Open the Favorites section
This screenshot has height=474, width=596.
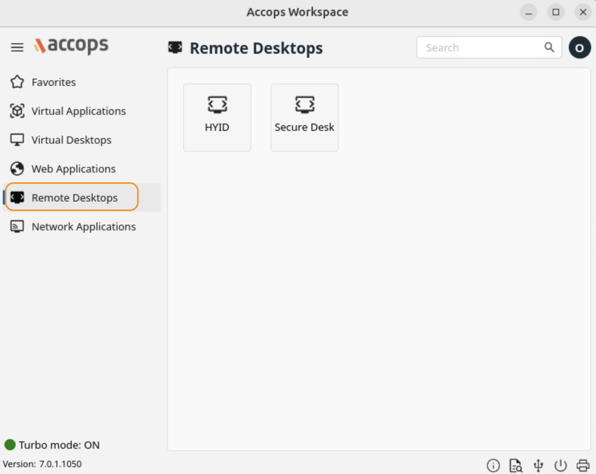(x=53, y=82)
